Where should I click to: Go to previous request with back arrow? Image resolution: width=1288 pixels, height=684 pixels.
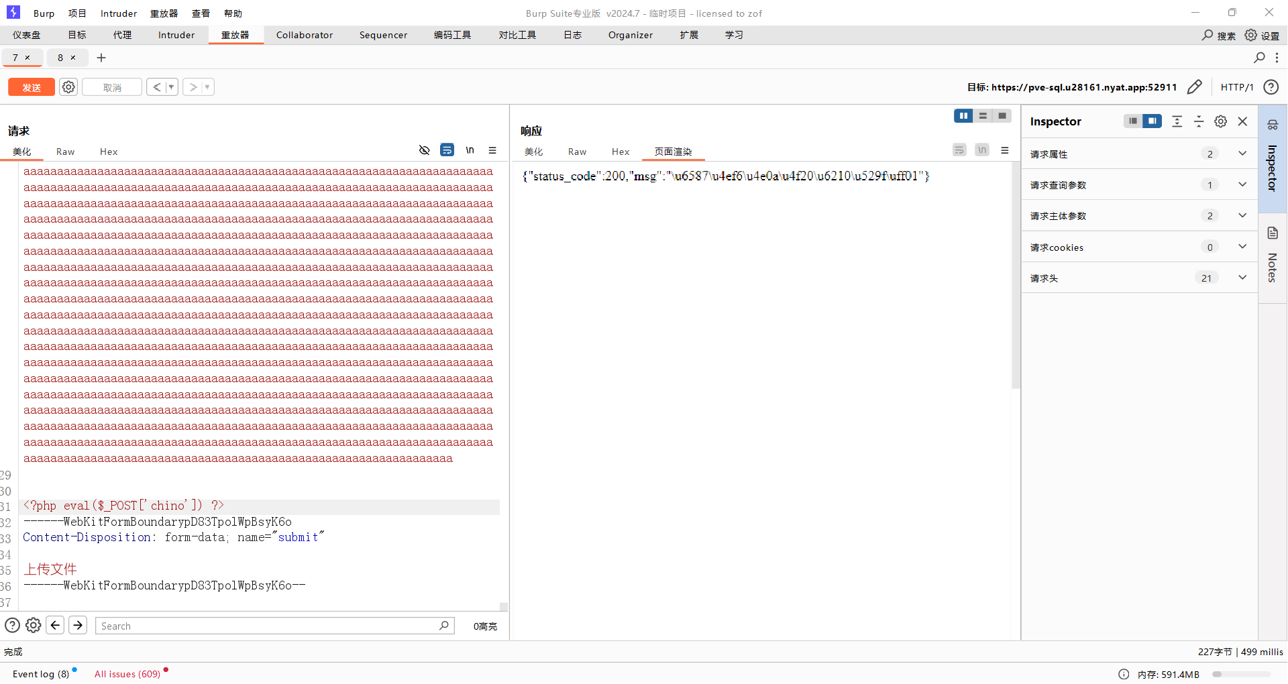[157, 87]
